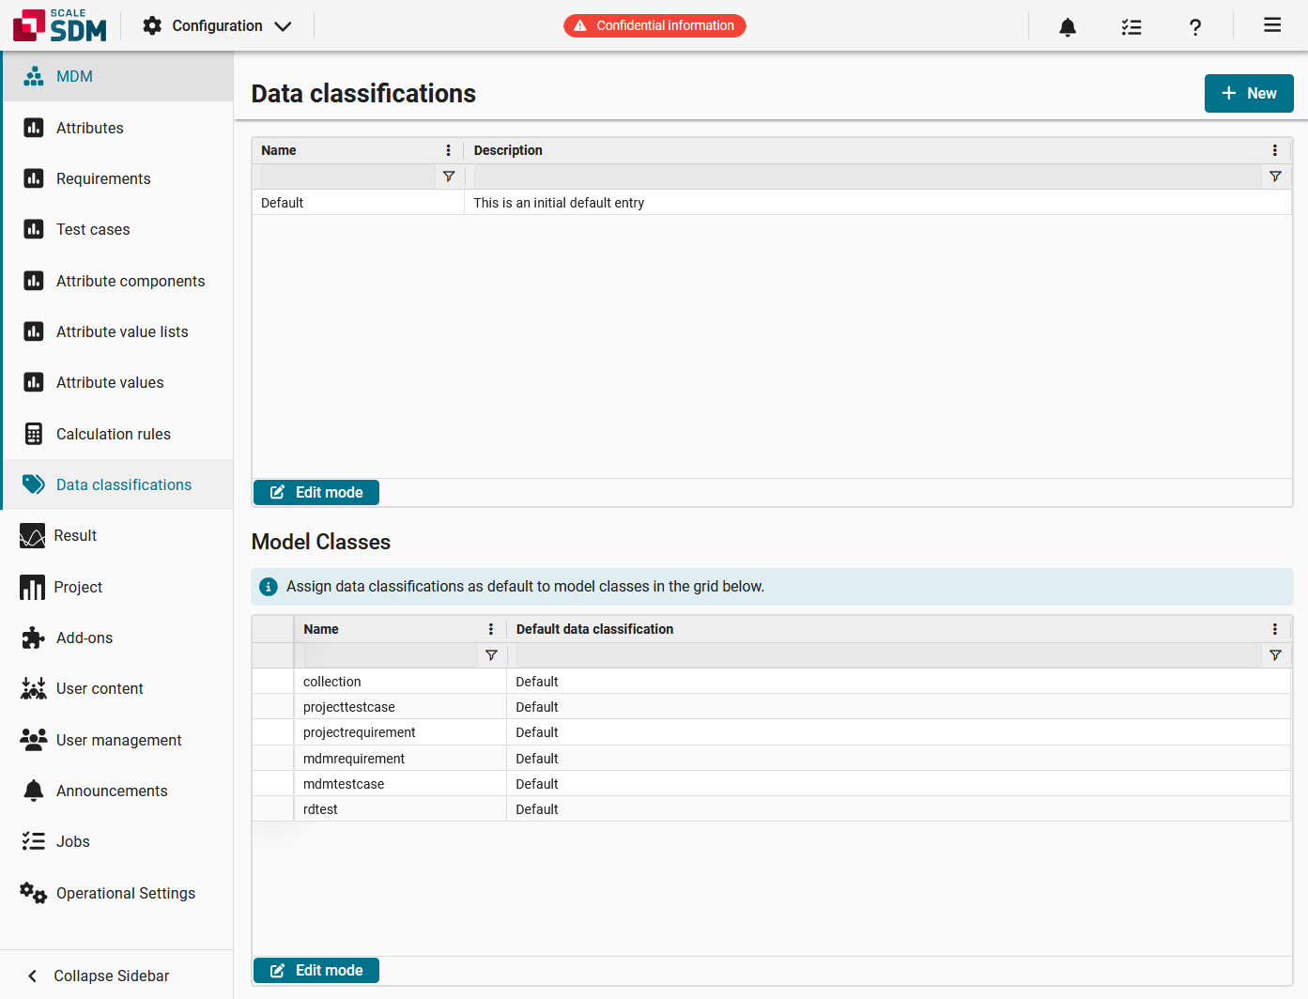
Task: Select the rdtest row
Action: 772,809
